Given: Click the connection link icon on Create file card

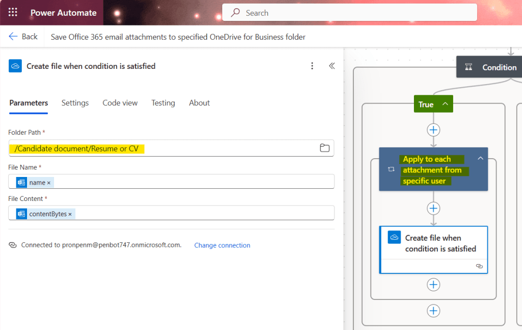Looking at the screenshot, I should click(x=479, y=266).
